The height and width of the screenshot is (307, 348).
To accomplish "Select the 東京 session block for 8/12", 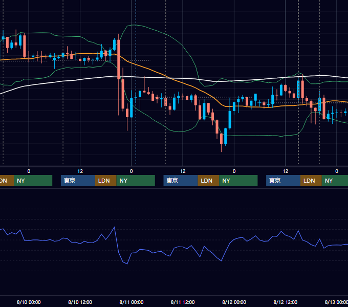I will point(283,181).
